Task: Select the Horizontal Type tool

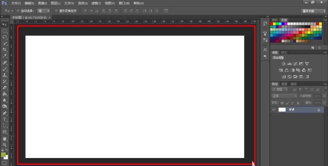Action: pyautogui.click(x=5, y=119)
